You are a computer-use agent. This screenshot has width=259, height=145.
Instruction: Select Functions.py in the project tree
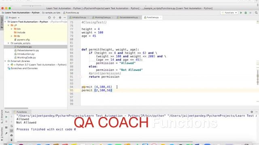[23, 47]
